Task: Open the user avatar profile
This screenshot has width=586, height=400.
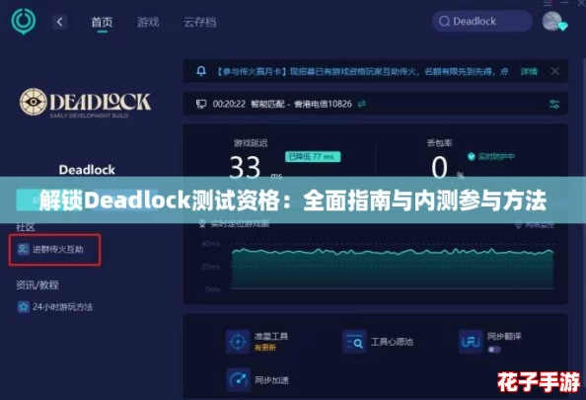Action: pos(553,21)
